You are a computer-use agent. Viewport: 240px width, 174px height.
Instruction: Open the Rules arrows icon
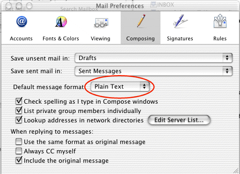coord(220,21)
